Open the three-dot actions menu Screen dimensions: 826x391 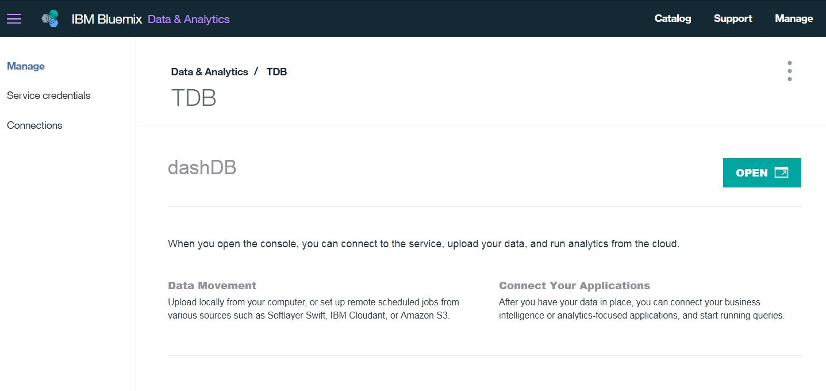[790, 71]
